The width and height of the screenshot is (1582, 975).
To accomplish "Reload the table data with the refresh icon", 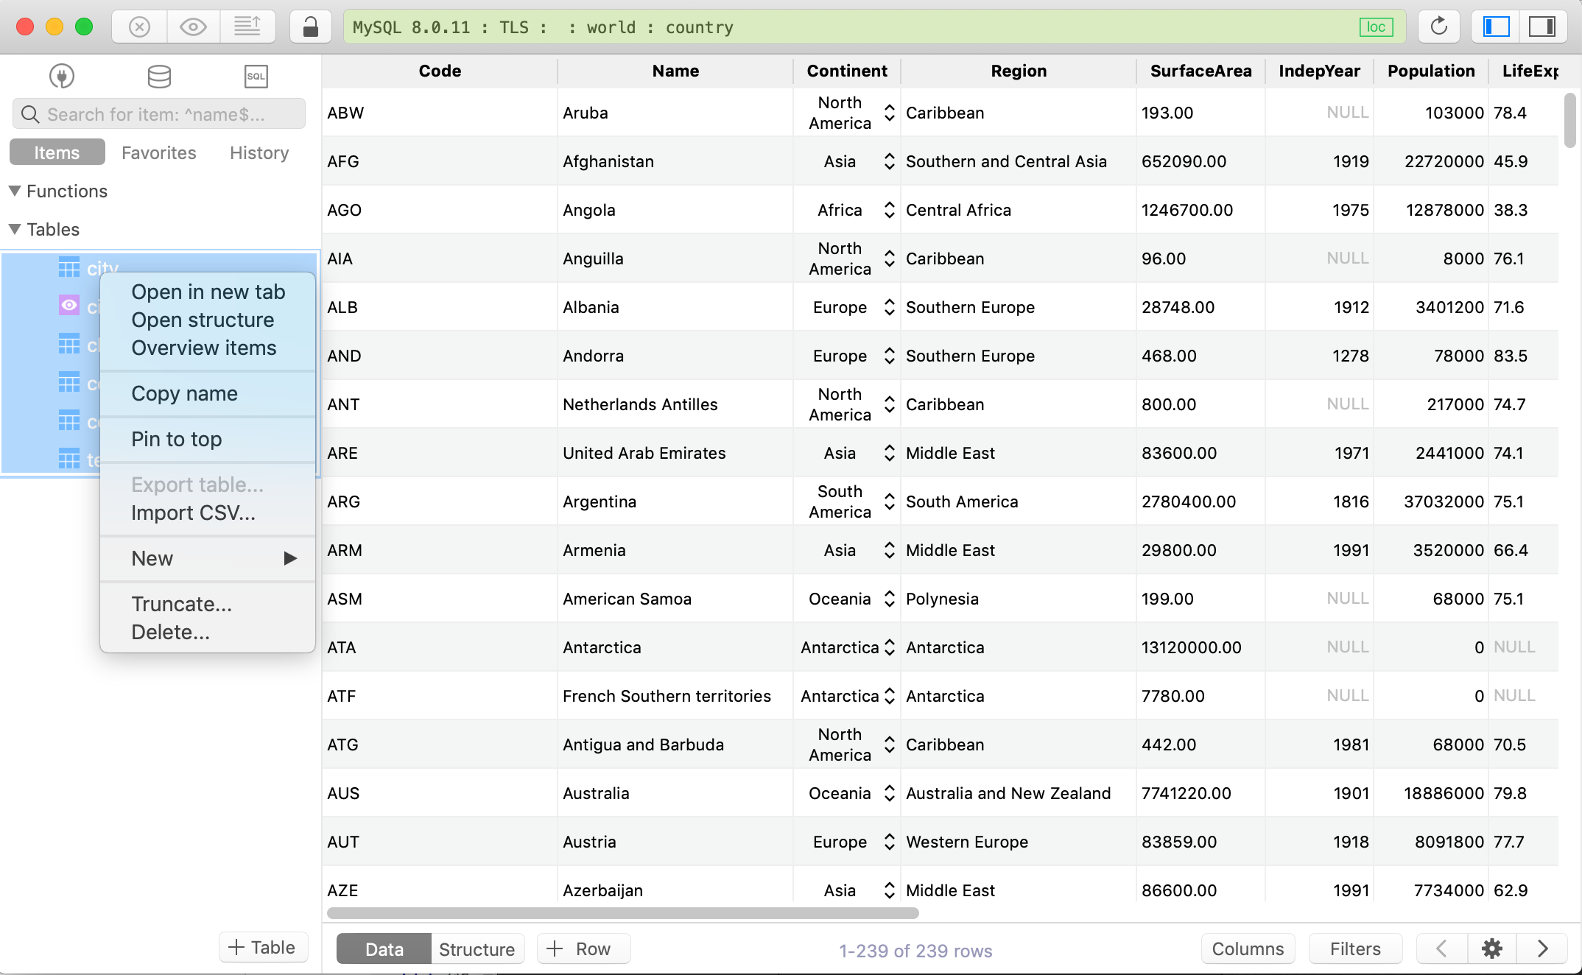I will [1439, 26].
